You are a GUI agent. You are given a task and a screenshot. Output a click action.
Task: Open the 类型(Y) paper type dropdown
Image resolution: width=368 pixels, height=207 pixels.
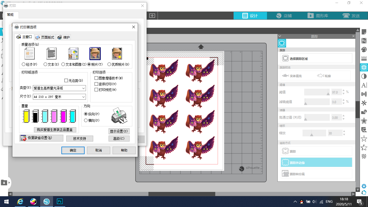59,88
